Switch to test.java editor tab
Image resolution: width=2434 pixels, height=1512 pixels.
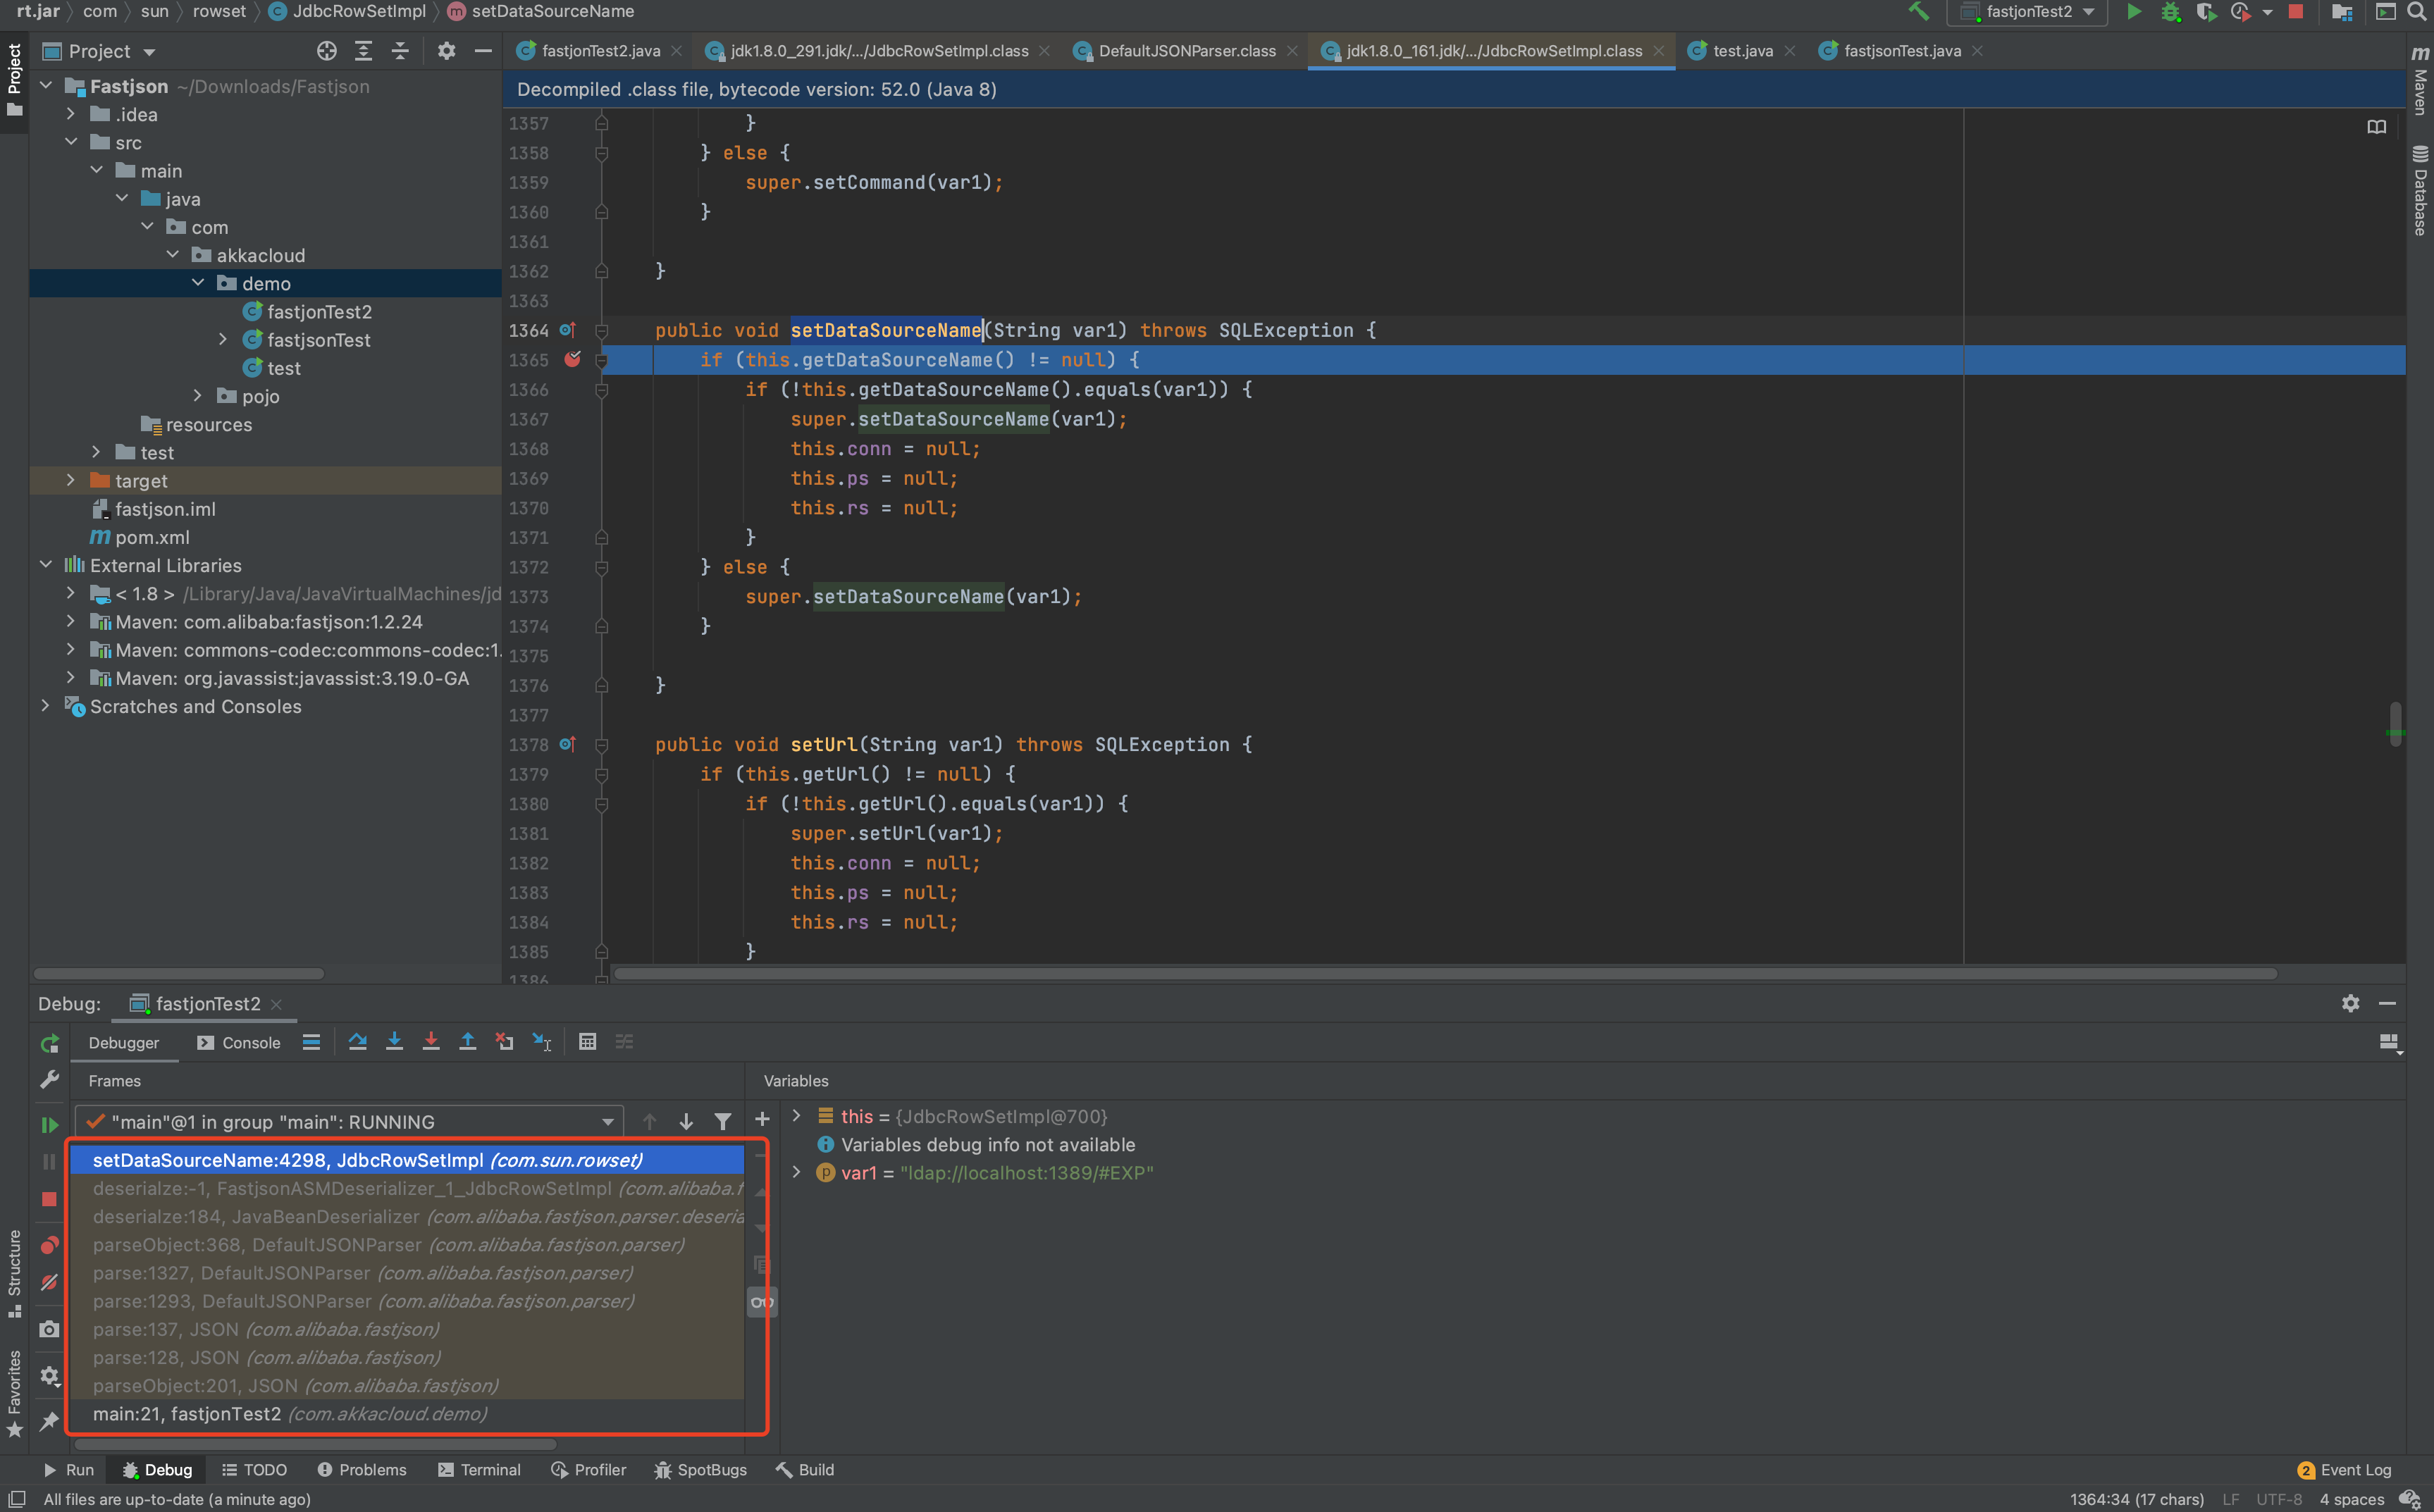[x=1742, y=51]
